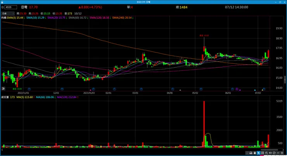This screenshot has height=156, width=287.
Task: Click SMA(20) 15.75 moving average label
Action: pyautogui.click(x=57, y=18)
